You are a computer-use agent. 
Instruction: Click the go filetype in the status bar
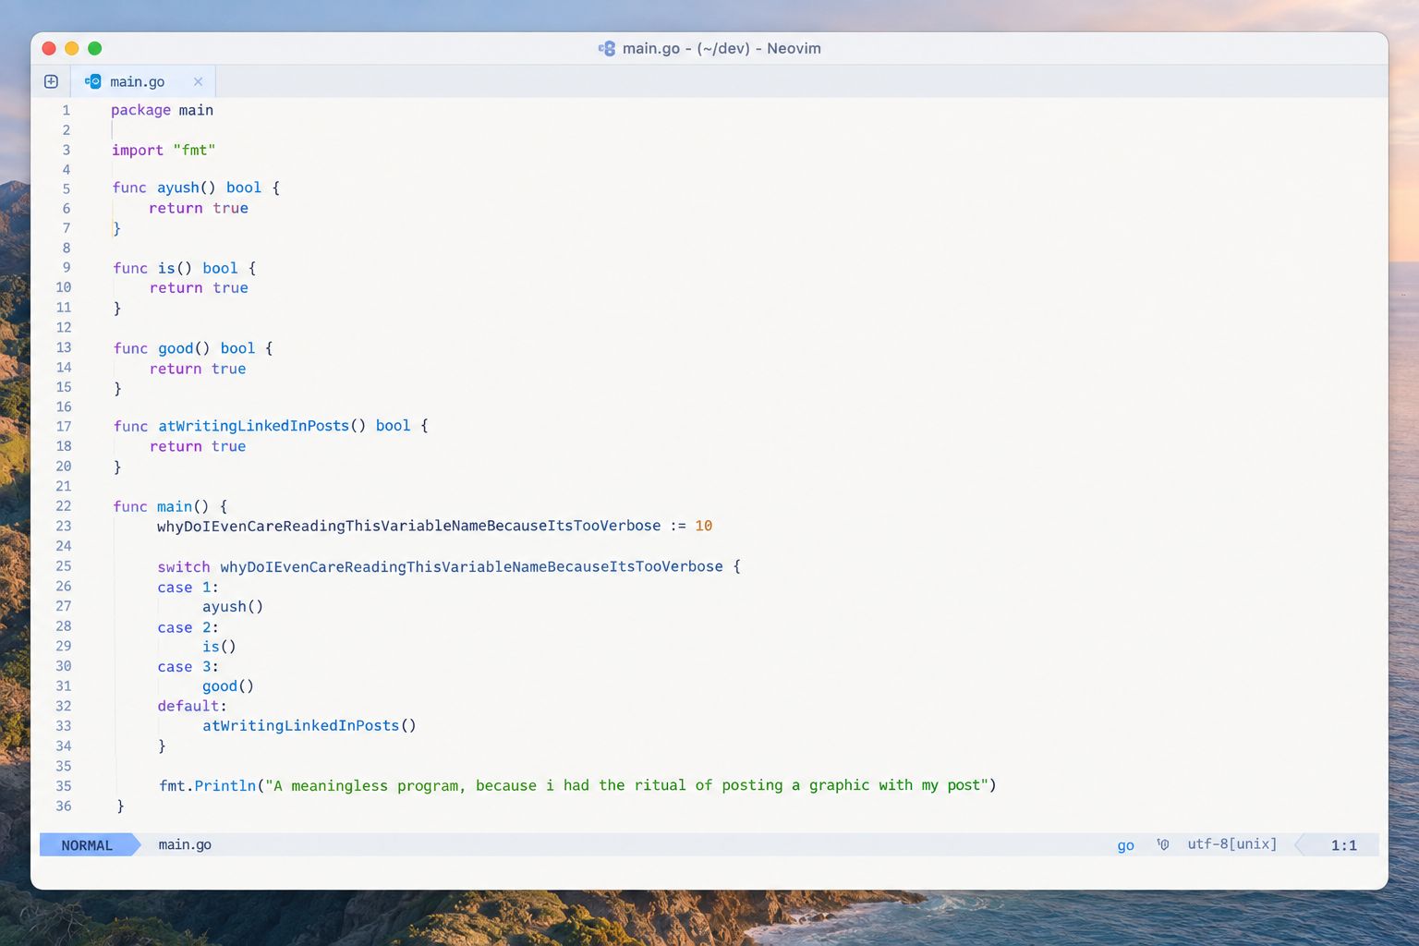pyautogui.click(x=1125, y=845)
